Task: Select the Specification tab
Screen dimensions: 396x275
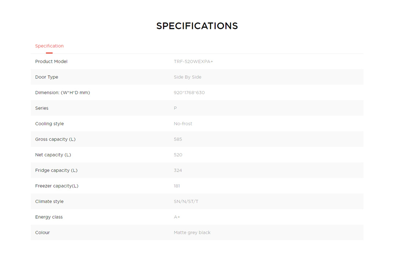Action: coord(49,46)
